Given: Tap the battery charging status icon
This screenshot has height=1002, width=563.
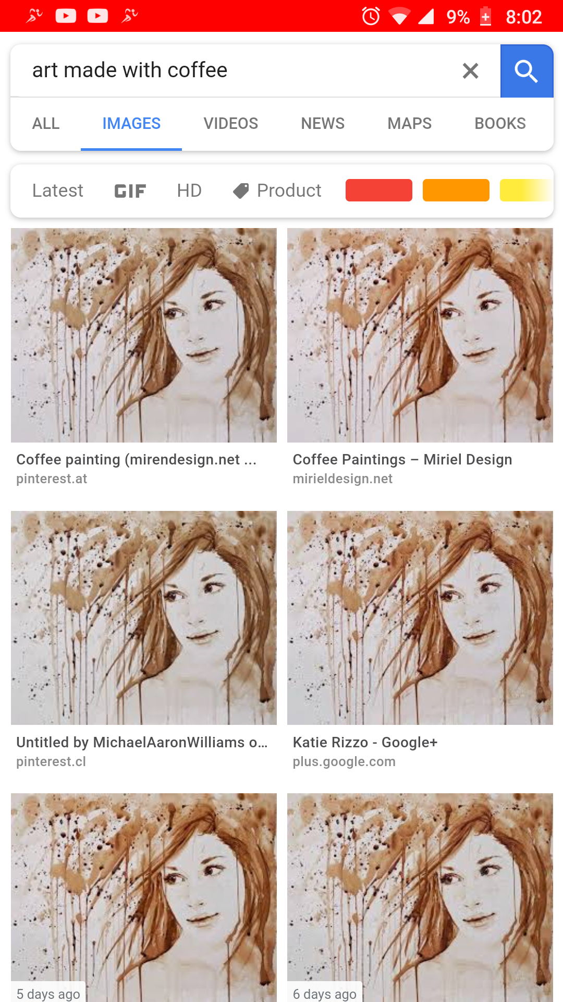Looking at the screenshot, I should point(485,16).
